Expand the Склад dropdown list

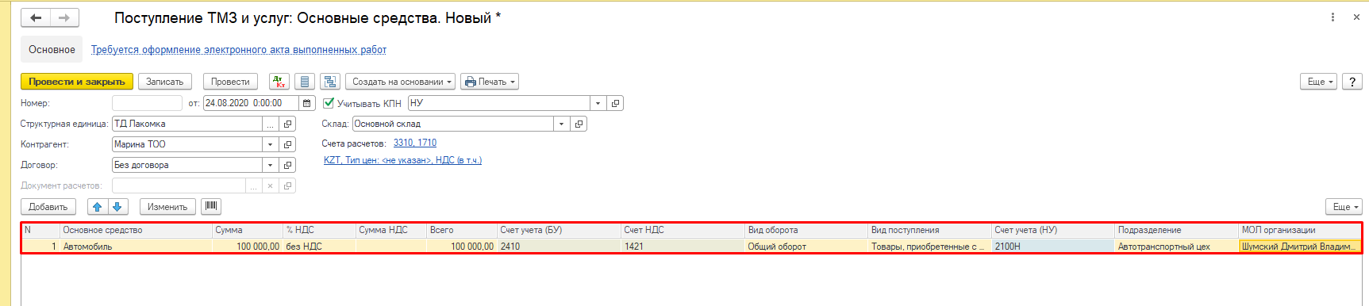(562, 124)
